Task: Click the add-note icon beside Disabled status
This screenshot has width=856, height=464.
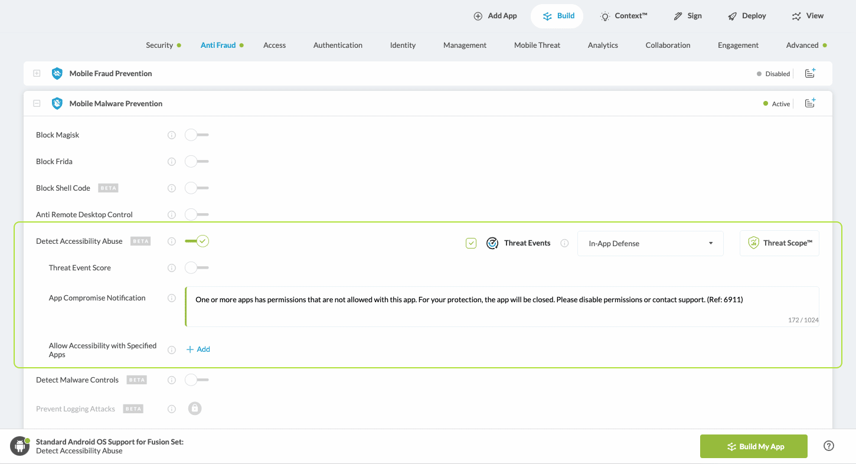Action: 810,73
